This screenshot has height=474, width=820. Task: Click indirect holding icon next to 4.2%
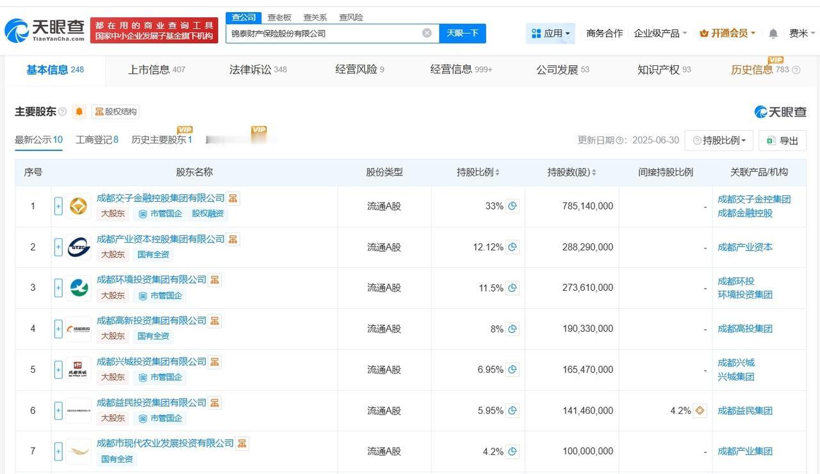700,411
